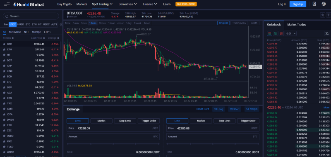Switch chart to TradingView mode
This screenshot has height=157, width=331.
point(239,23)
